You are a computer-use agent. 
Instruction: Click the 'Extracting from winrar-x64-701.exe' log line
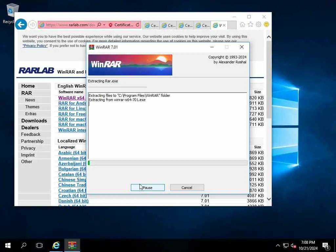(117, 100)
